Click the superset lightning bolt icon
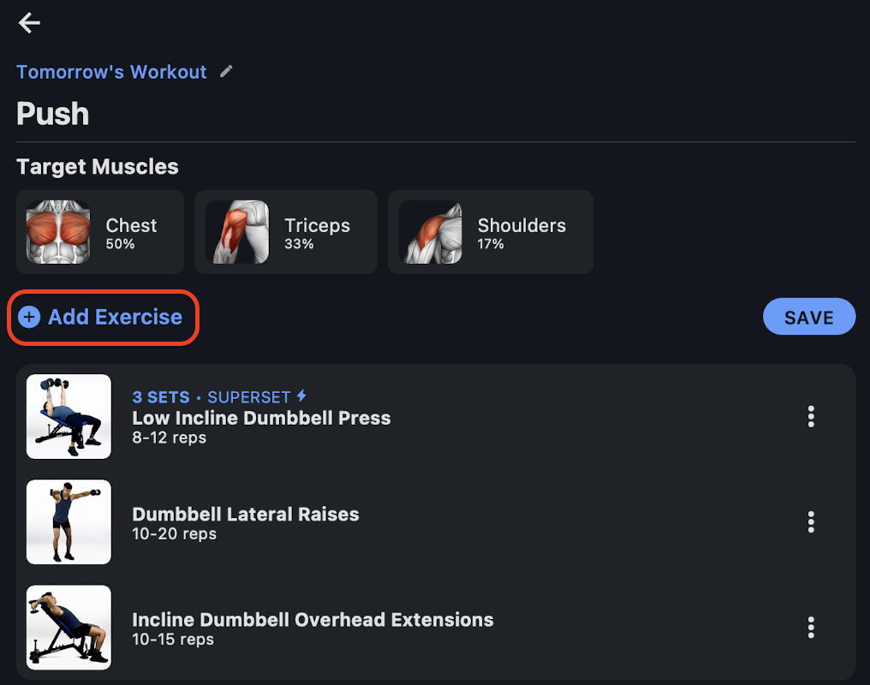The image size is (870, 685). [301, 396]
